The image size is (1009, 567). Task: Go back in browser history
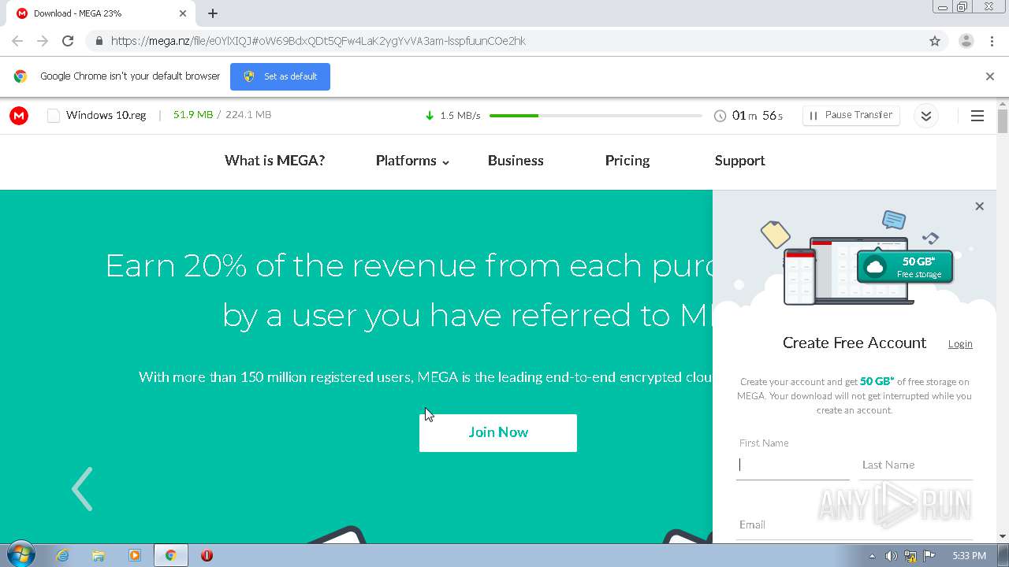(17, 41)
